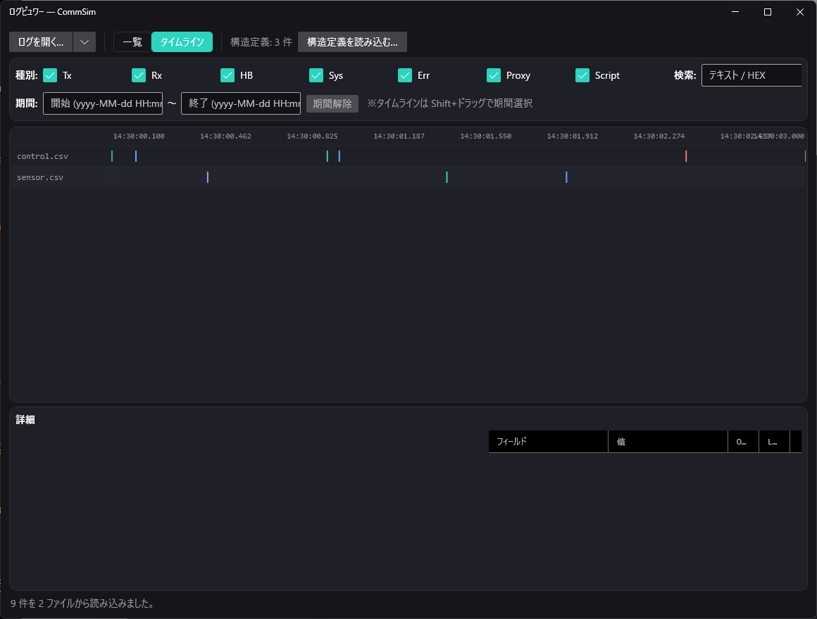Select the purple marker in sensor.csv row
This screenshot has height=619, width=817.
(x=208, y=177)
